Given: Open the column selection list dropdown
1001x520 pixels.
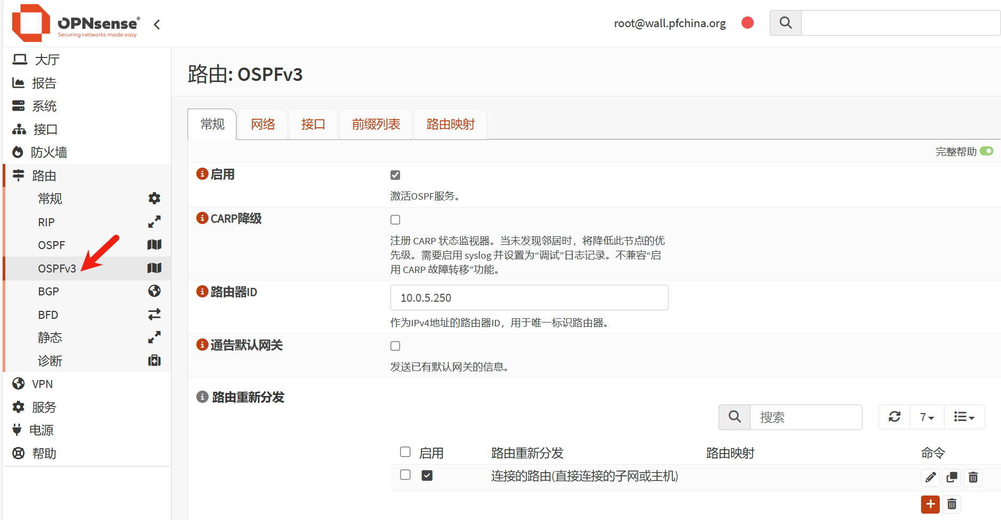Looking at the screenshot, I should [964, 417].
